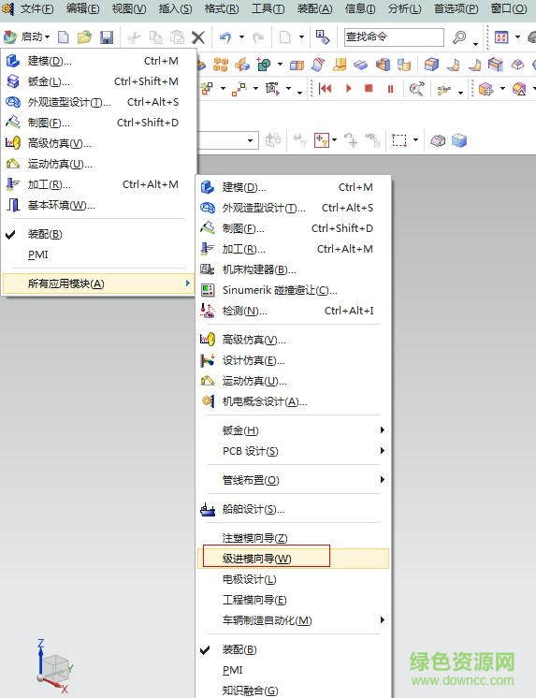Open the 文件(F) menu
Viewport: 536px width, 698px height.
point(36,8)
